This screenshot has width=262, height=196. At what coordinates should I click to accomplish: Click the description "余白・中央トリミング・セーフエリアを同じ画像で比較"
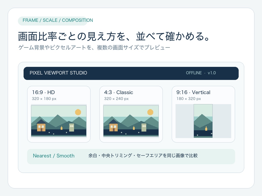pyautogui.click(x=143, y=156)
